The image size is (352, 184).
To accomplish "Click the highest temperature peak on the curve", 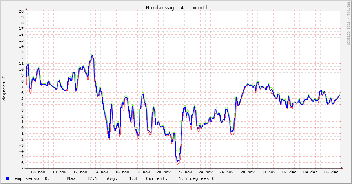I will coord(92,55).
